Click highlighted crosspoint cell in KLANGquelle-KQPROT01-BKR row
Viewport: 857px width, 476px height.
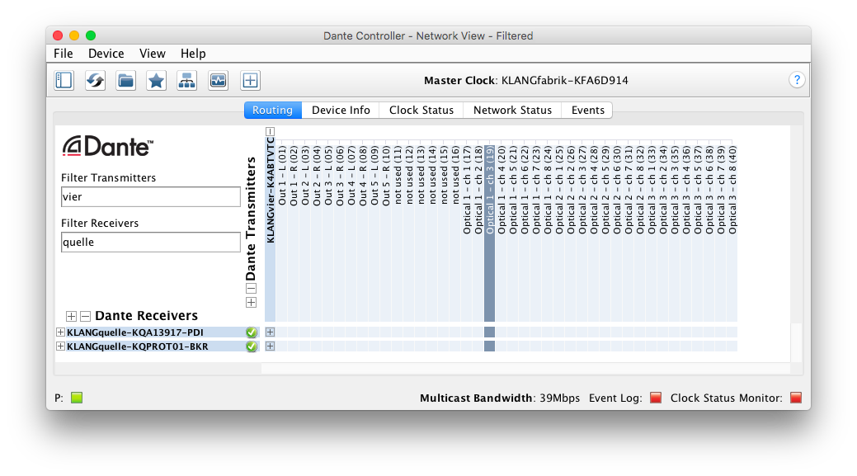pyautogui.click(x=490, y=346)
